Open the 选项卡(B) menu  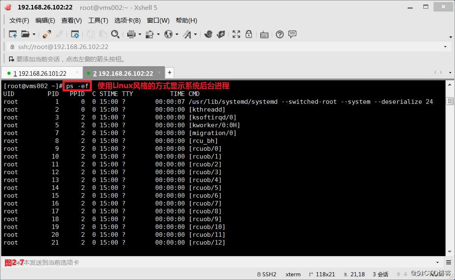tap(127, 20)
